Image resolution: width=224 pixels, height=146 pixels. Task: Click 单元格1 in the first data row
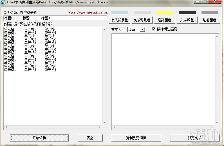click(10, 29)
